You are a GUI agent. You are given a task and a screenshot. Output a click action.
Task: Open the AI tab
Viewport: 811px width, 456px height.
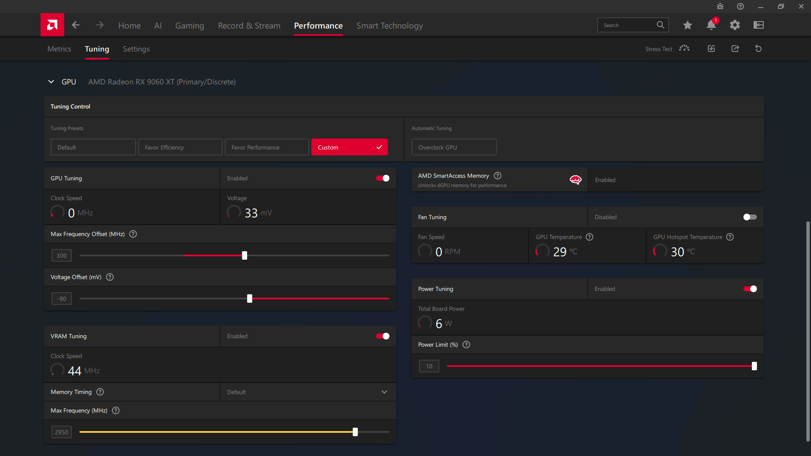158,26
